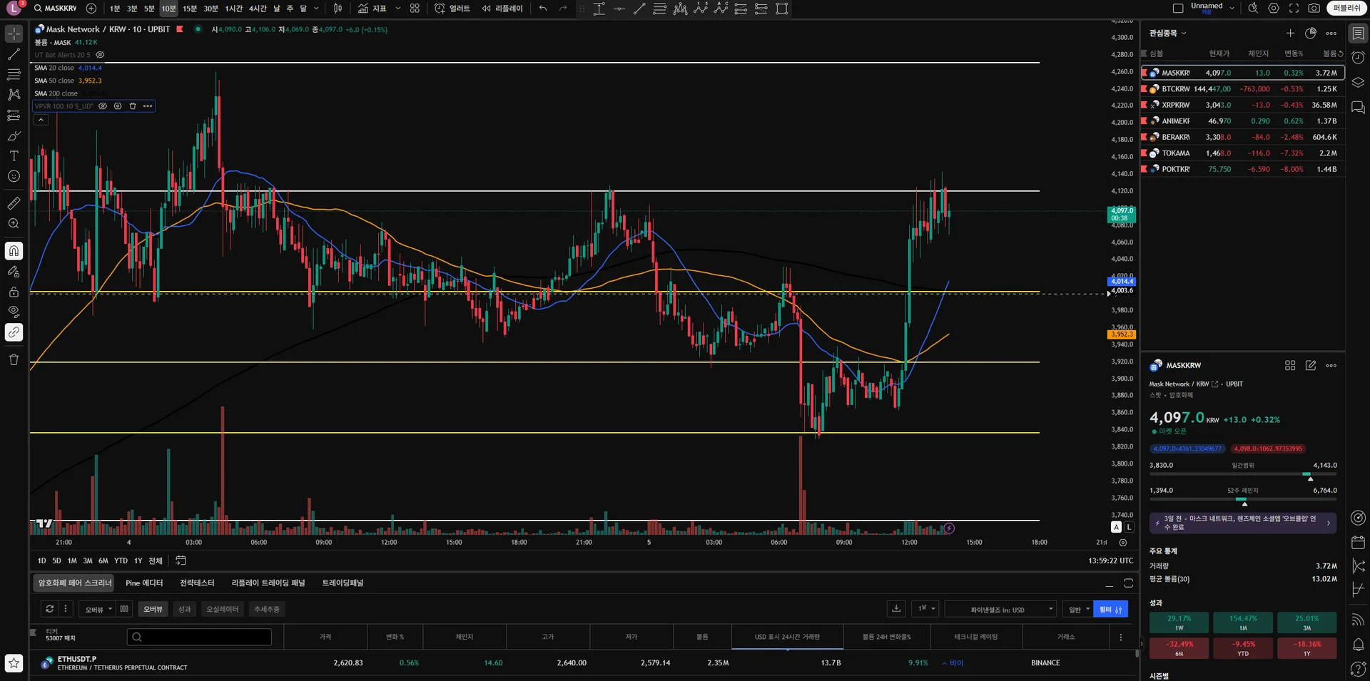Click the Replay button in top toolbar
This screenshot has height=681, width=1370.
(502, 9)
